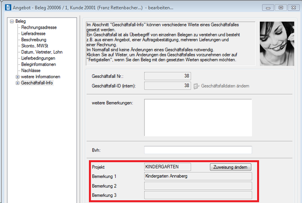The height and width of the screenshot is (203, 302).
Task: Open the Lieferadresse section
Action: pyautogui.click(x=34, y=34)
